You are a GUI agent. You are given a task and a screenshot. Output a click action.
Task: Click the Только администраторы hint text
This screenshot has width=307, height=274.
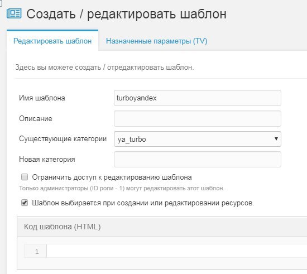[122, 188]
